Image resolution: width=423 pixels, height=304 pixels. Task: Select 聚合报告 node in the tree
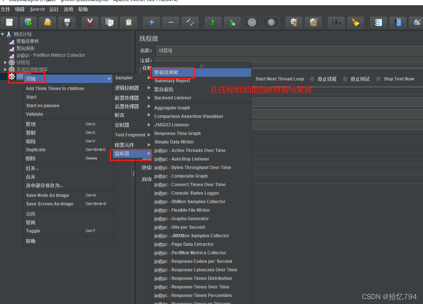(25, 48)
